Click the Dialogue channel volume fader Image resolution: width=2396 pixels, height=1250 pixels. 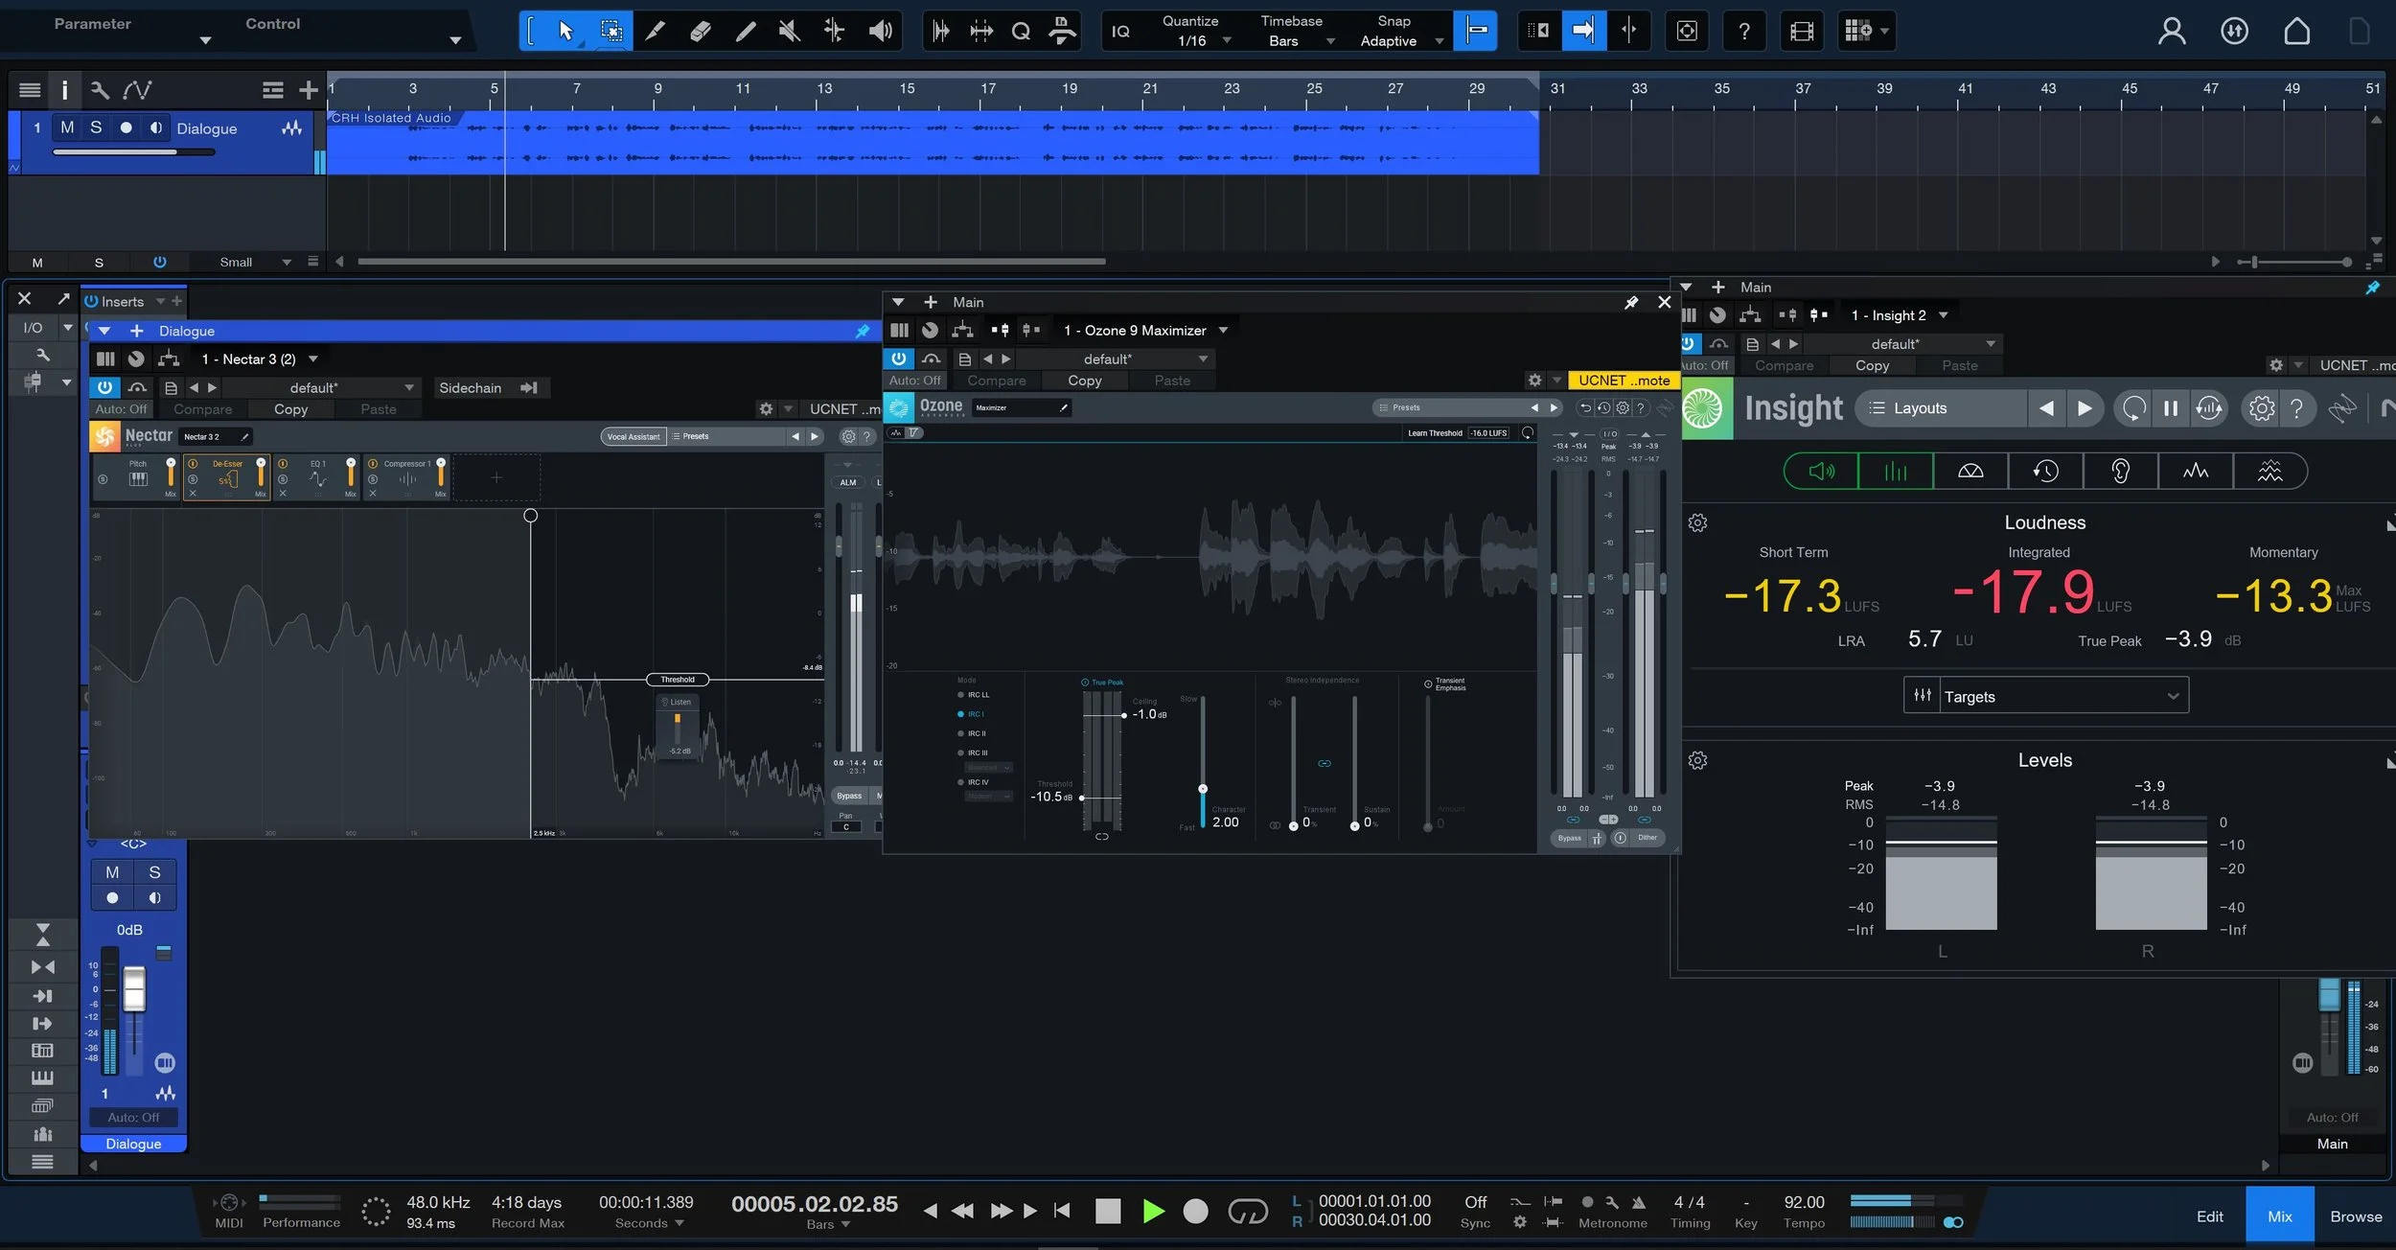134,988
